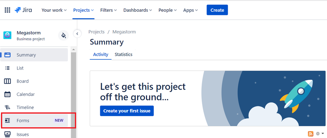This screenshot has width=327, height=138.
Task: Expand the People menu
Action: [x=168, y=10]
